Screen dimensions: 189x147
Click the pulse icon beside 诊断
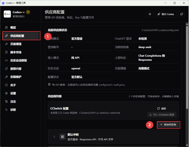tap(6, 110)
